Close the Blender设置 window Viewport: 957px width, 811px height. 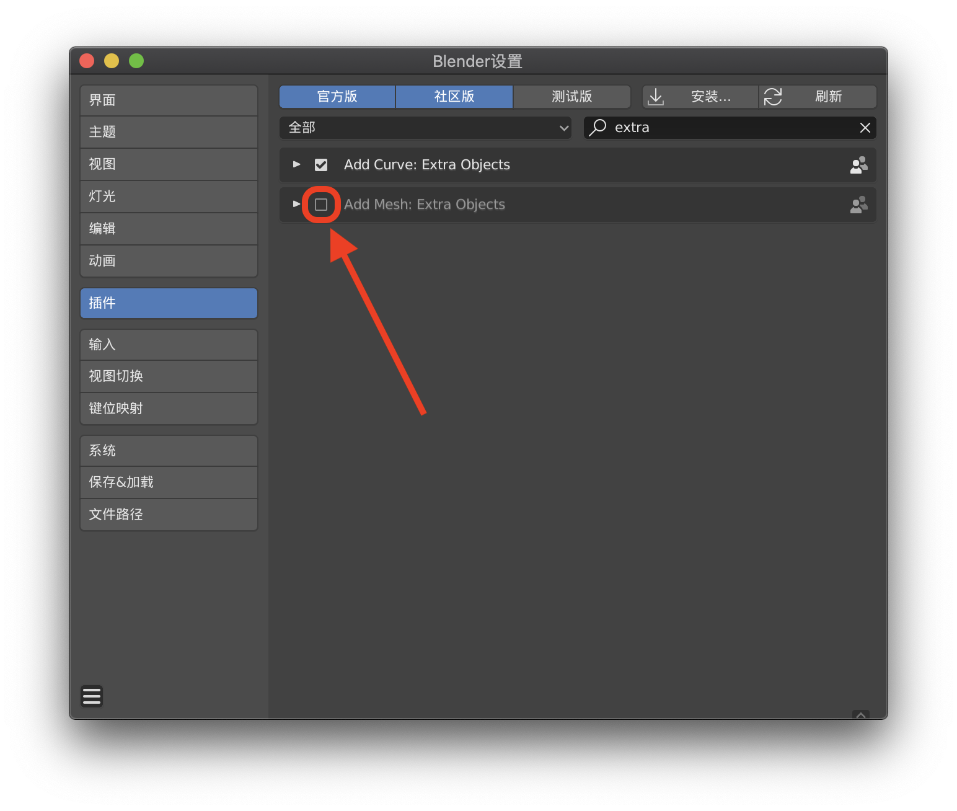(87, 61)
